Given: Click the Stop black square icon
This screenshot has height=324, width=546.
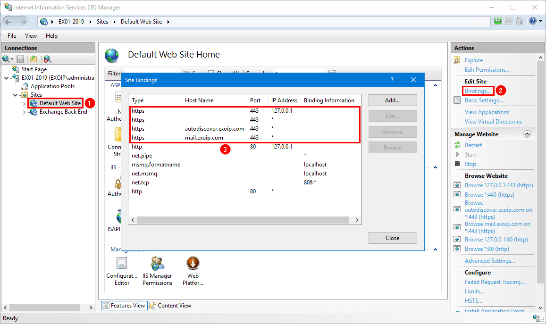Looking at the screenshot, I should coord(457,164).
